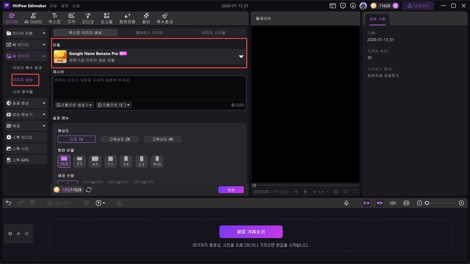Zoom out the timeline with minus icon
This screenshot has height=264, width=470.
pos(419,203)
